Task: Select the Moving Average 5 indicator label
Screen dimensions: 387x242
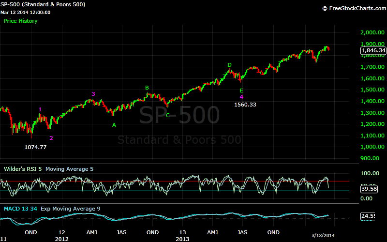Action: click(x=69, y=169)
